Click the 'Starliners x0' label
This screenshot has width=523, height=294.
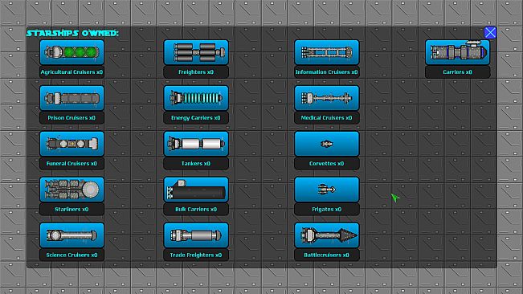[72, 209]
